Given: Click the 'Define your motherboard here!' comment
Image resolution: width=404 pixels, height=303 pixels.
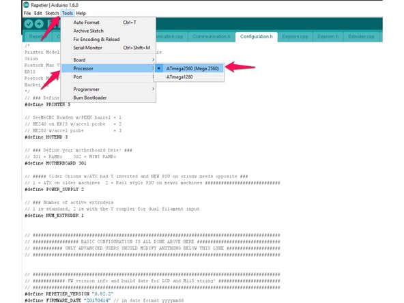Looking at the screenshot, I should [x=78, y=150].
